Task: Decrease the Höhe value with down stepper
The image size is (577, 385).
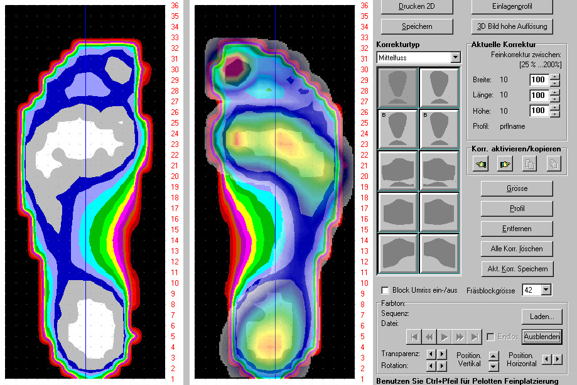Action: [x=554, y=114]
